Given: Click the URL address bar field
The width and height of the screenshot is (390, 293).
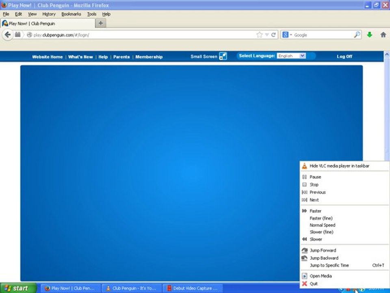Looking at the screenshot, I should coord(144,35).
